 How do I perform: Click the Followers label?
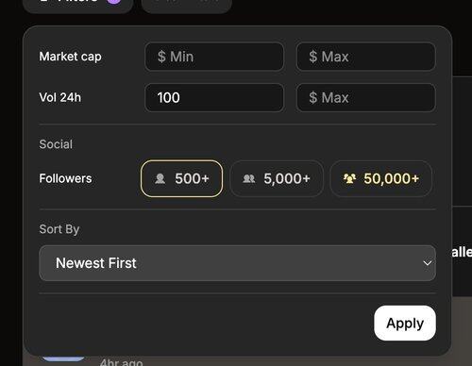[x=65, y=178]
